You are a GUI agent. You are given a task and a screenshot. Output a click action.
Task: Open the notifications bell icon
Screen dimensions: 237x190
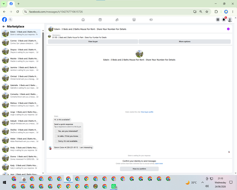pos(224,19)
